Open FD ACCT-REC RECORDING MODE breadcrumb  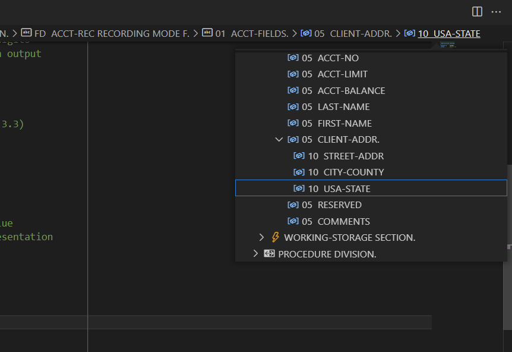[112, 34]
